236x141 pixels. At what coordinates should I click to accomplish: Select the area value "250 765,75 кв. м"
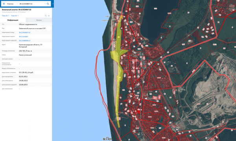point(25,51)
